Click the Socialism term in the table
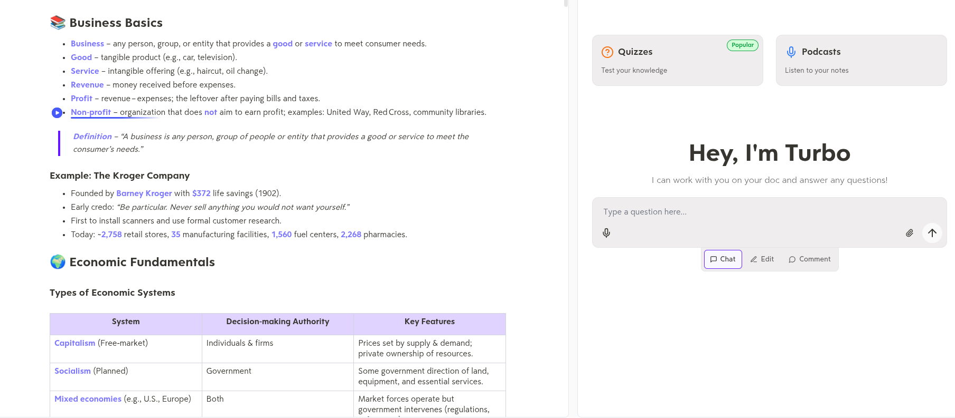The width and height of the screenshot is (955, 418). point(73,371)
